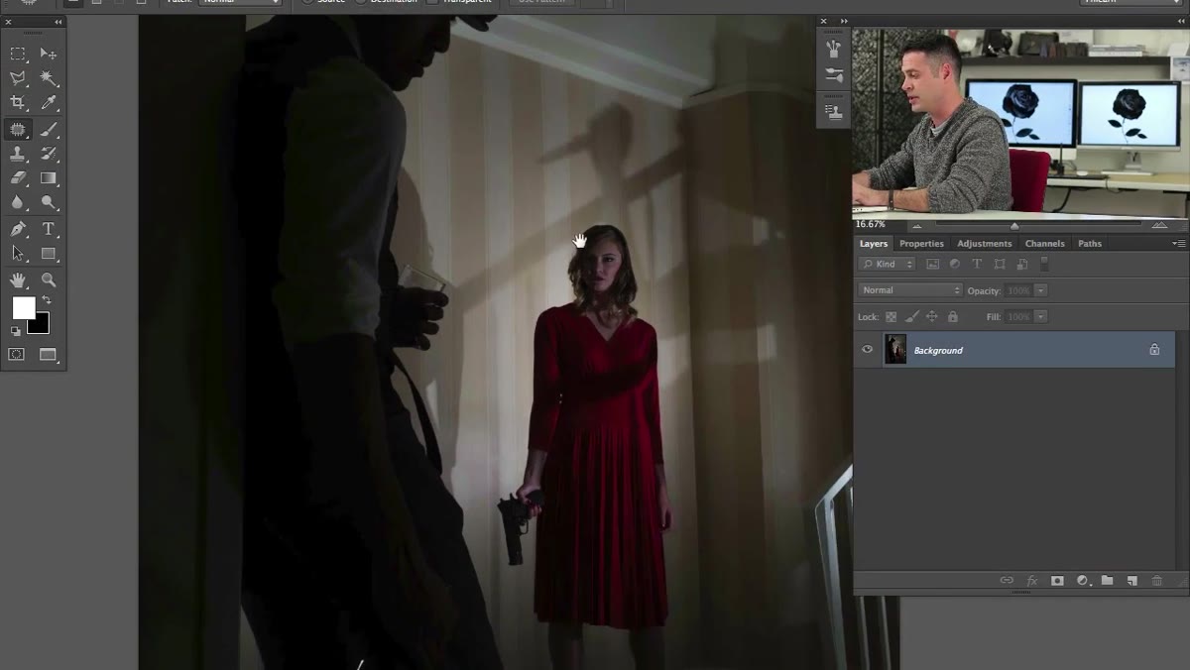Toggle filter for shape layers
The height and width of the screenshot is (670, 1190).
click(x=1000, y=264)
